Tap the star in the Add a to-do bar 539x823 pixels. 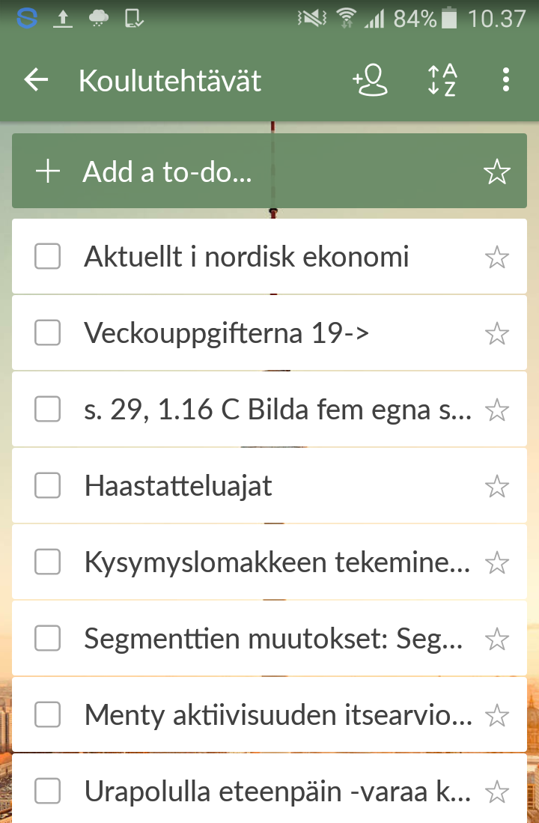[497, 172]
